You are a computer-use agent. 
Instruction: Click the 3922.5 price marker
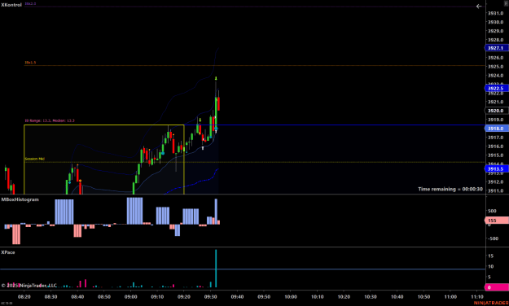[x=497, y=88]
